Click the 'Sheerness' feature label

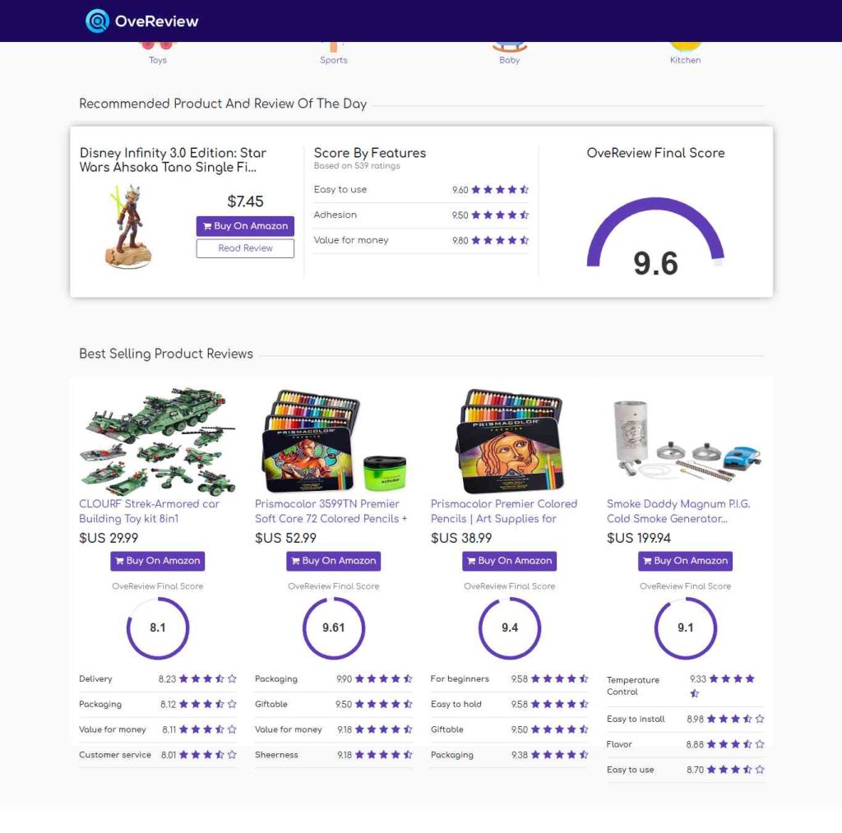click(276, 755)
